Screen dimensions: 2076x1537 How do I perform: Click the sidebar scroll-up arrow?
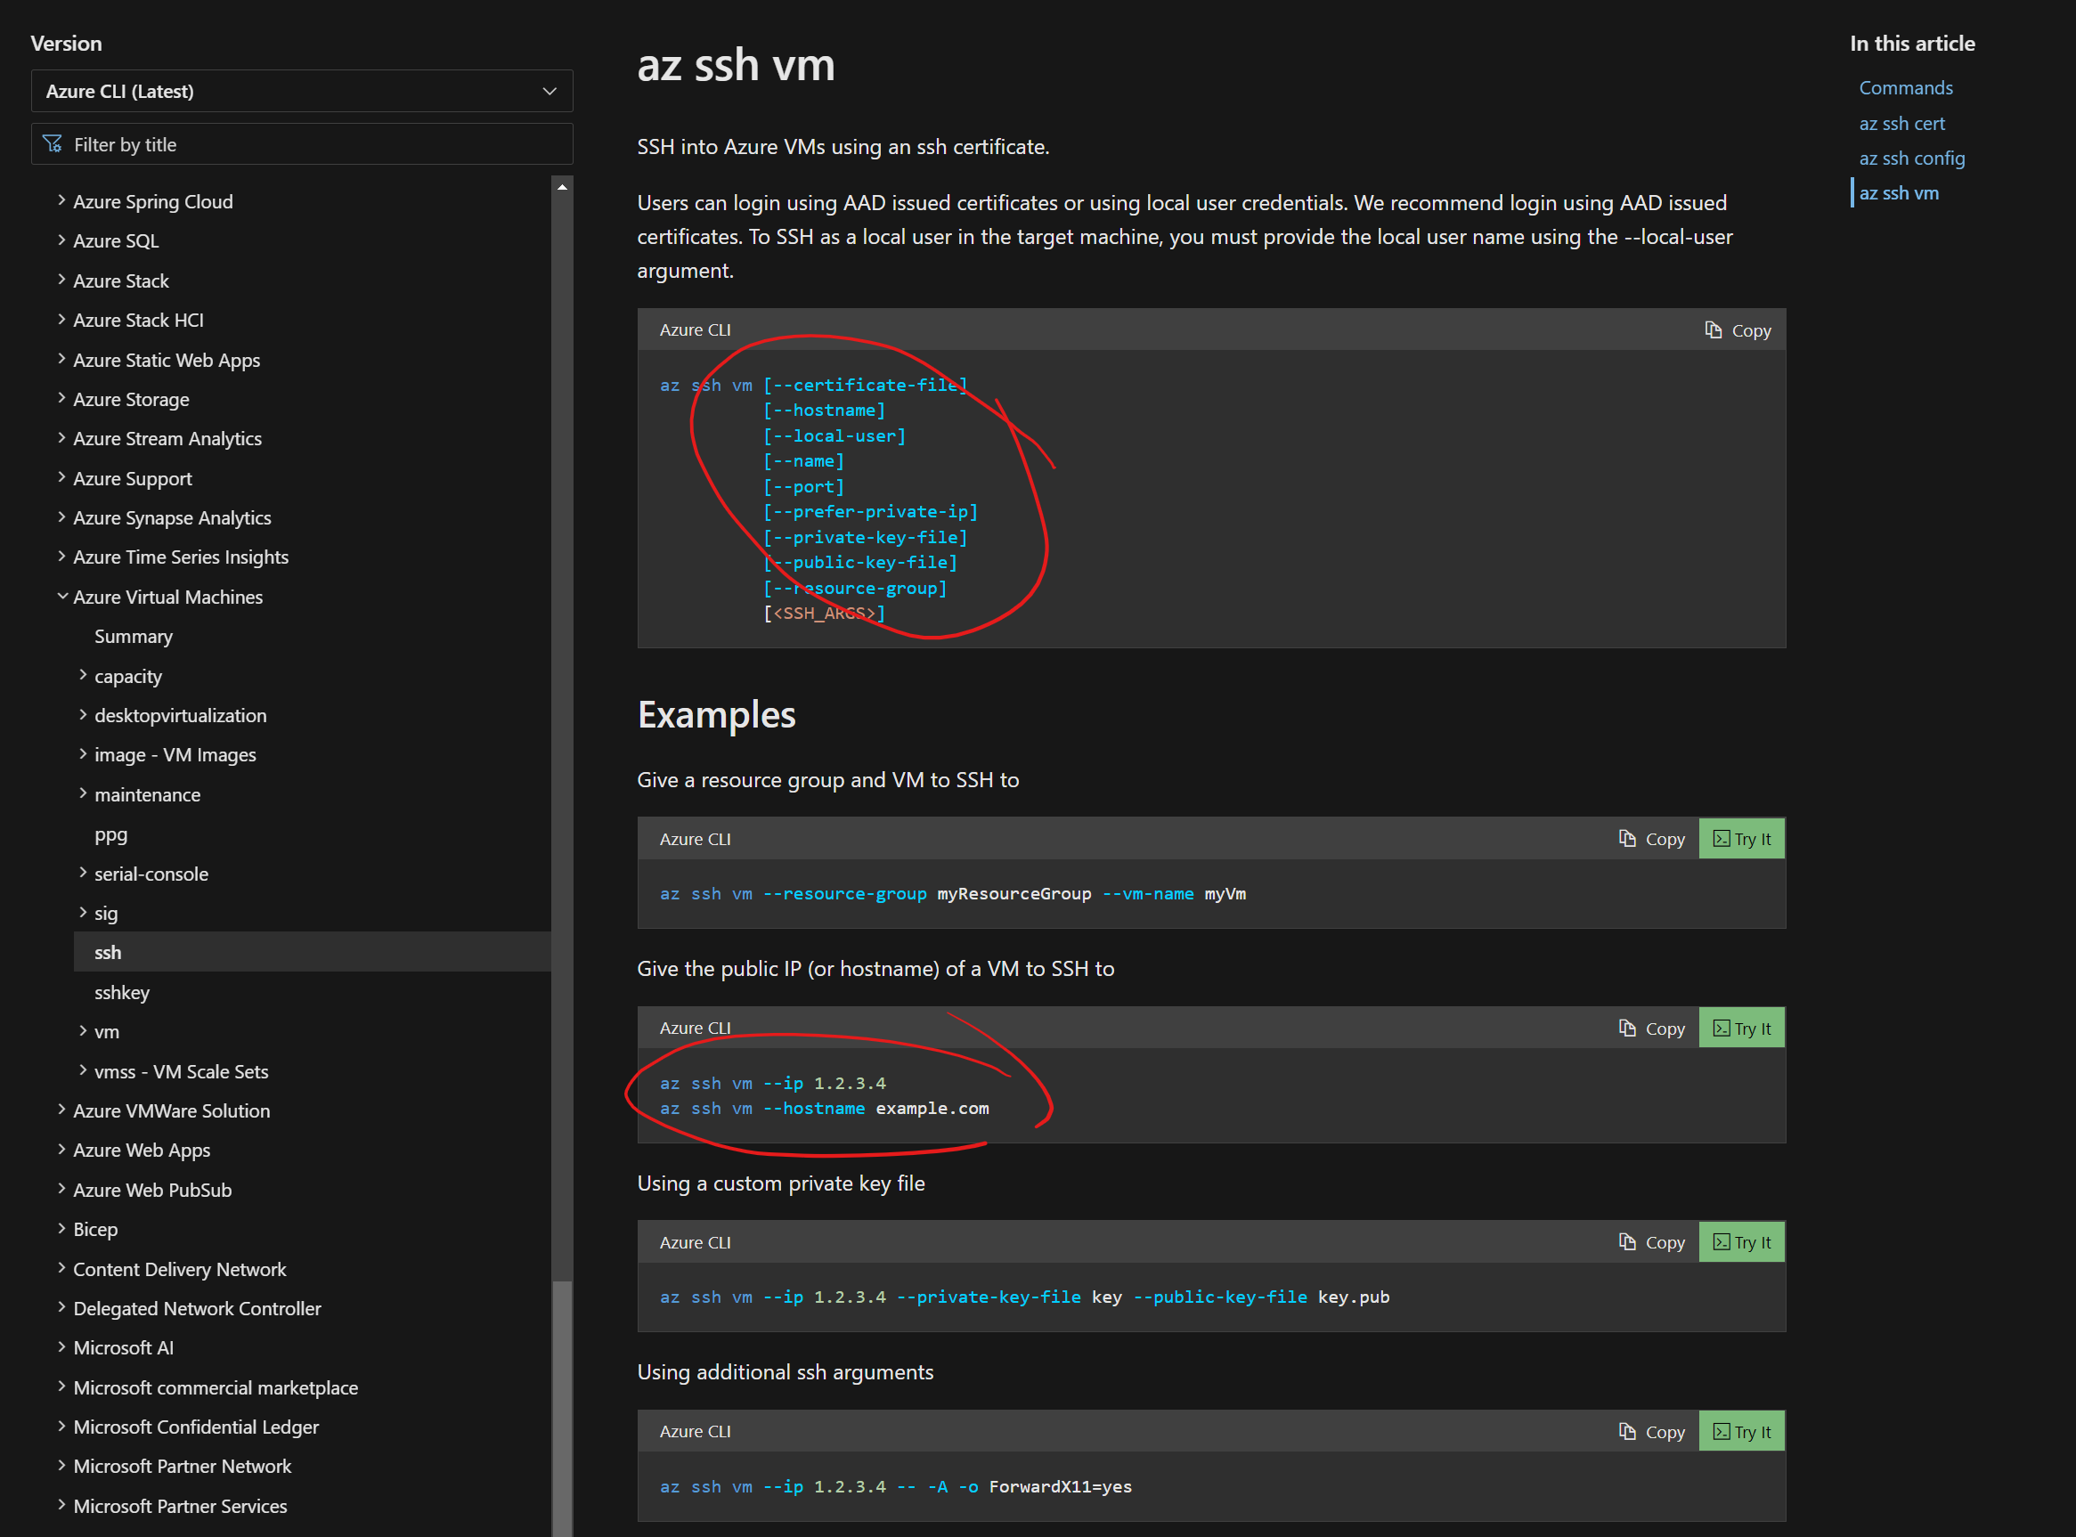click(x=562, y=187)
